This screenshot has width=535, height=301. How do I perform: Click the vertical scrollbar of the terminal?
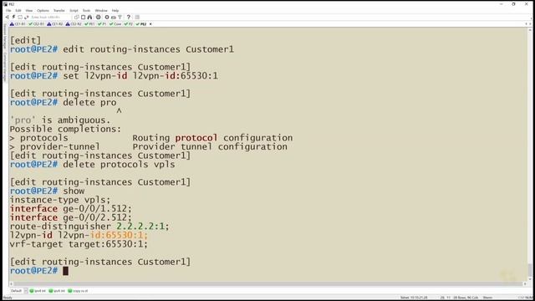tap(530, 154)
